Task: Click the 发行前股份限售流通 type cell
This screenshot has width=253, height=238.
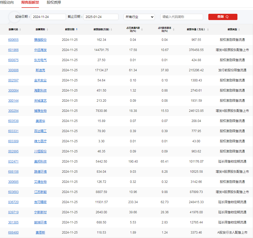Action: (232, 70)
